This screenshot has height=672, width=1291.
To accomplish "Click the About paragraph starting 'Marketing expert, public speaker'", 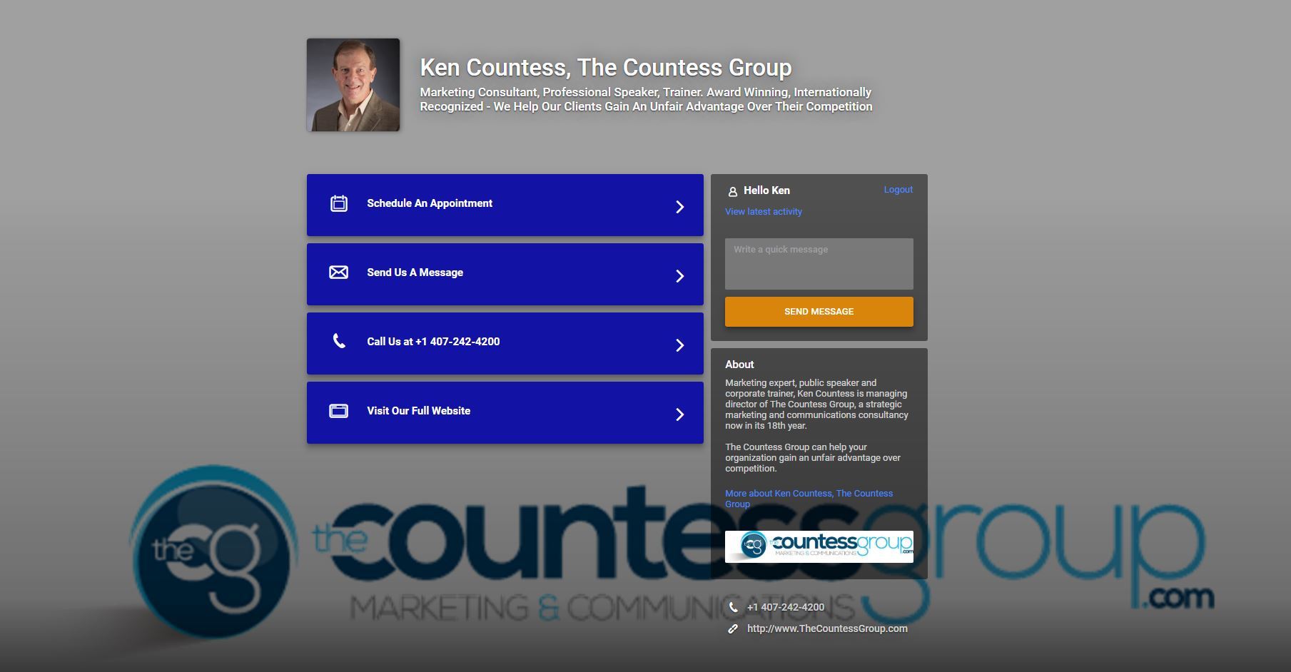I will coord(816,404).
